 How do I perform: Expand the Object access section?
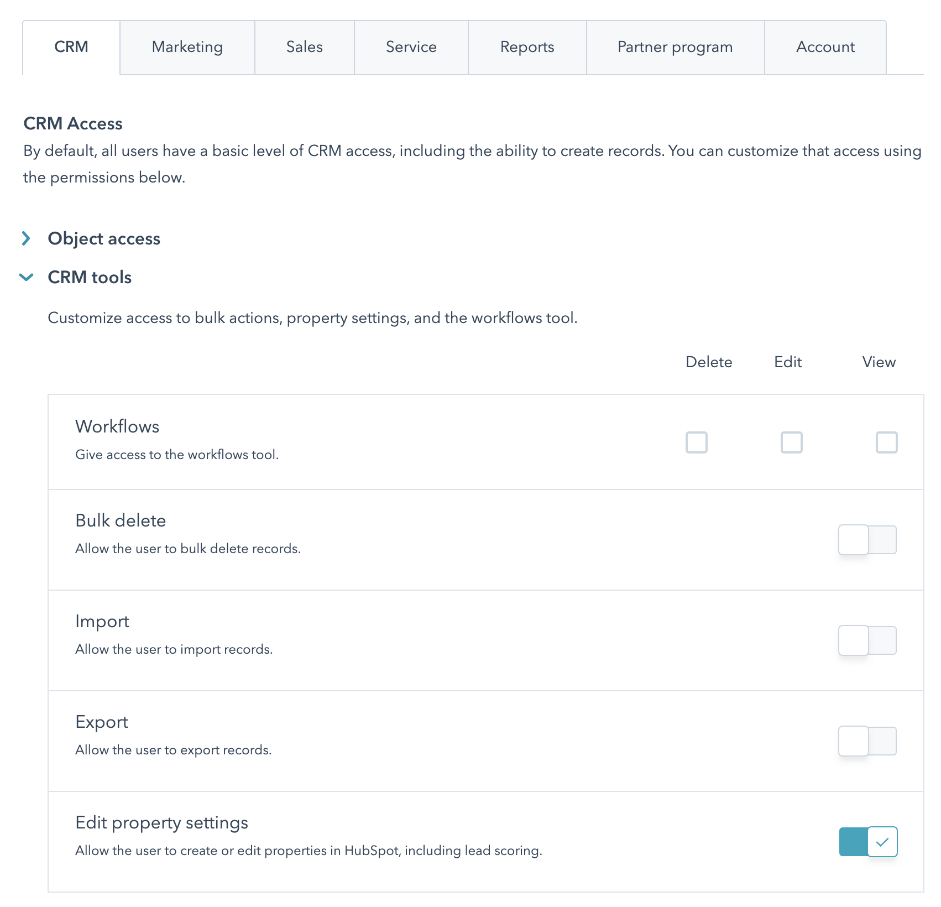pos(104,238)
